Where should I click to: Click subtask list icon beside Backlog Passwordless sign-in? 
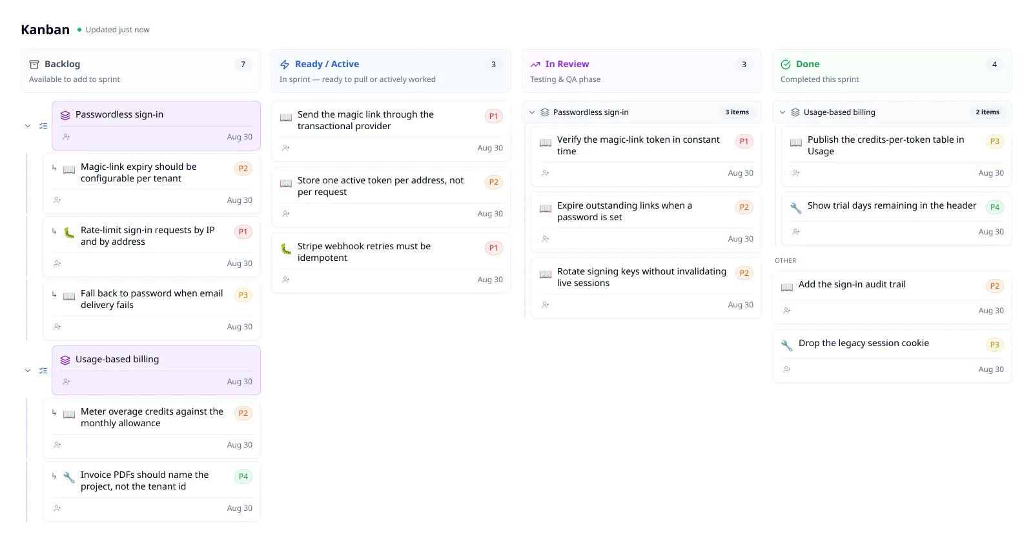click(43, 126)
